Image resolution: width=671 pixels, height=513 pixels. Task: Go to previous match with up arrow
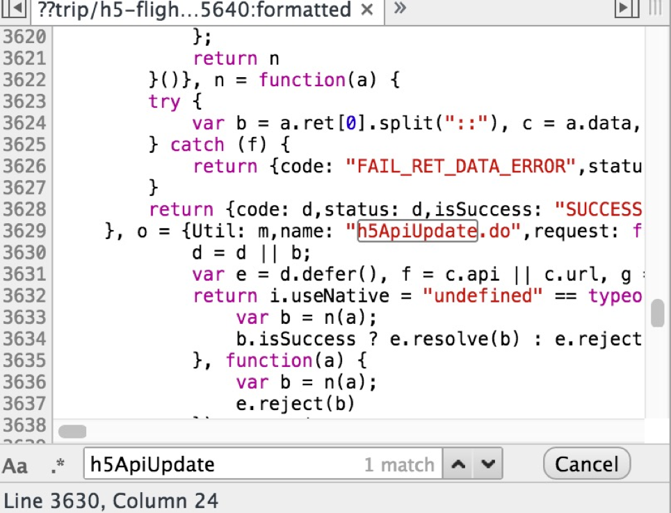(x=458, y=464)
